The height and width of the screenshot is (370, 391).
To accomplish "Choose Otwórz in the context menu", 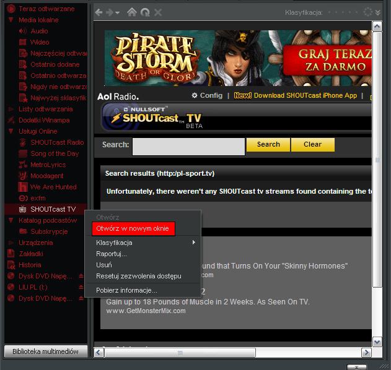I will pyautogui.click(x=107, y=217).
